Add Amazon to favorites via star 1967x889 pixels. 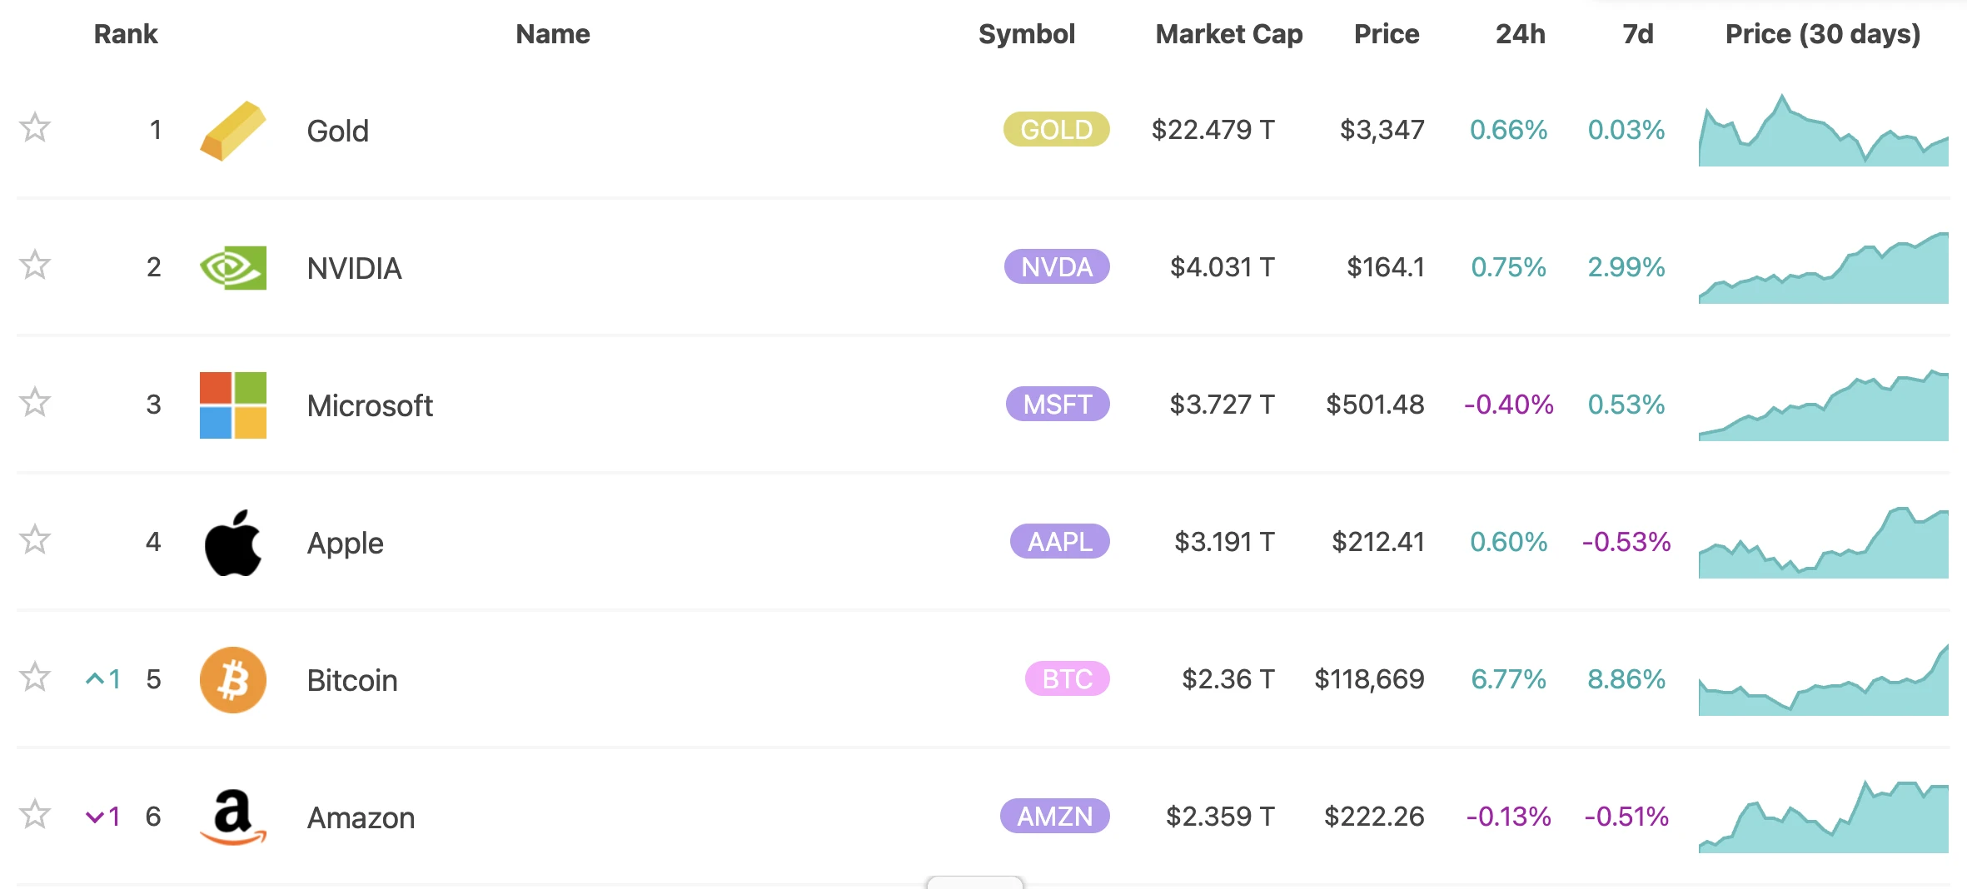[35, 815]
